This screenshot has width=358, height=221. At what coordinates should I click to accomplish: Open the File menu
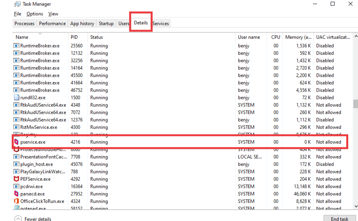coord(18,14)
